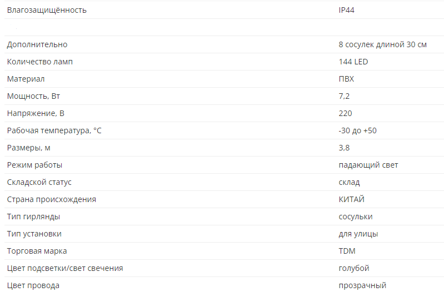Click the 'Количество ламп' label
Screen dimensions: 444x297
(x=39, y=62)
